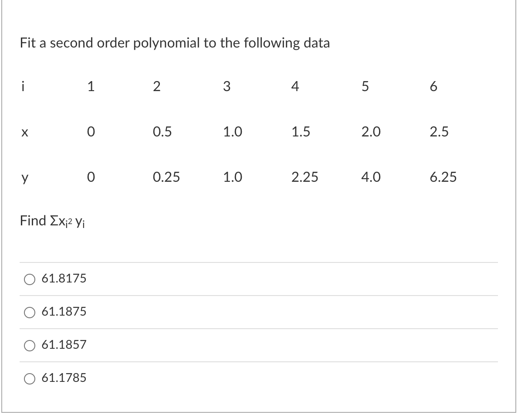Image resolution: width=518 pixels, height=415 pixels.
Task: Click the table value 6.25
Action: (x=444, y=177)
